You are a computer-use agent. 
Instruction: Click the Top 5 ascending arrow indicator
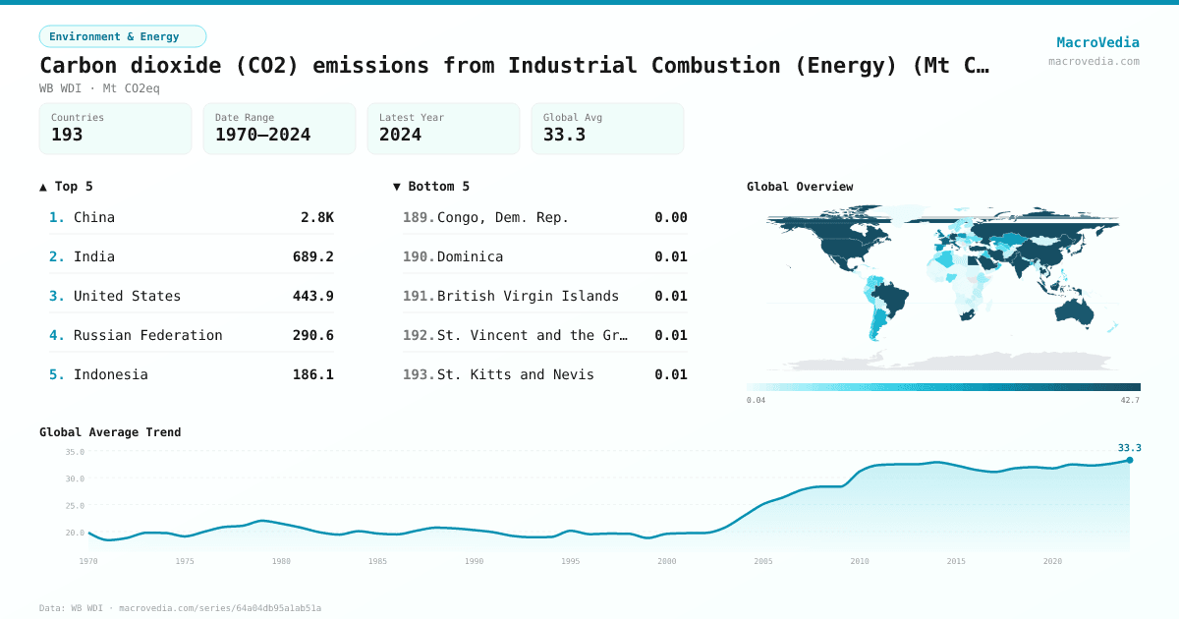point(41,186)
